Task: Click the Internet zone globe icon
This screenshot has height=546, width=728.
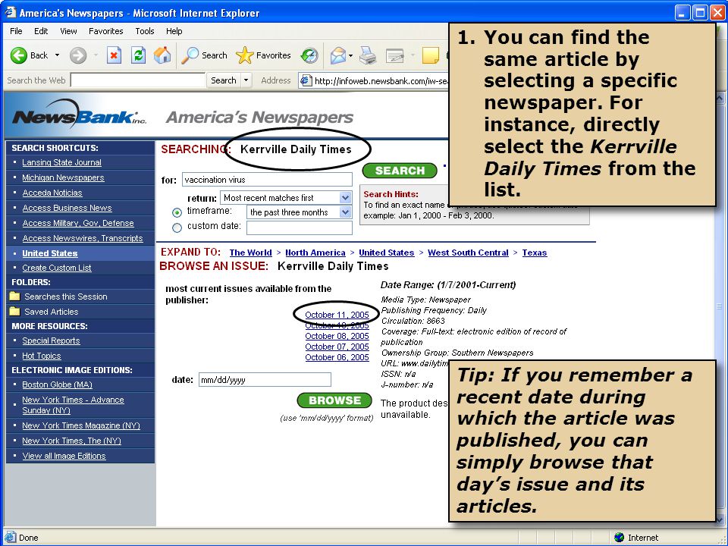Action: coord(619,537)
